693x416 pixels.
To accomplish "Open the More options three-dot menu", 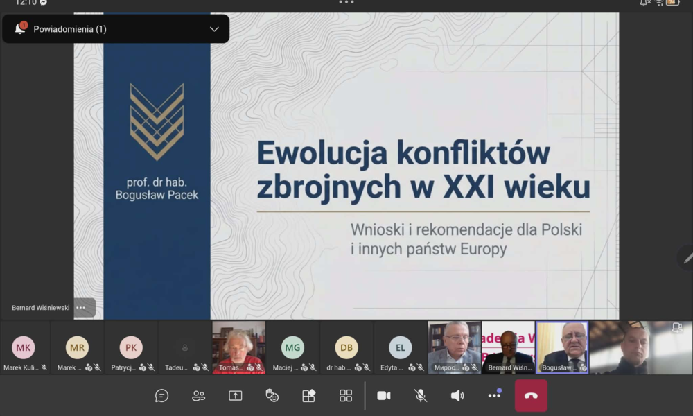I will click(494, 395).
